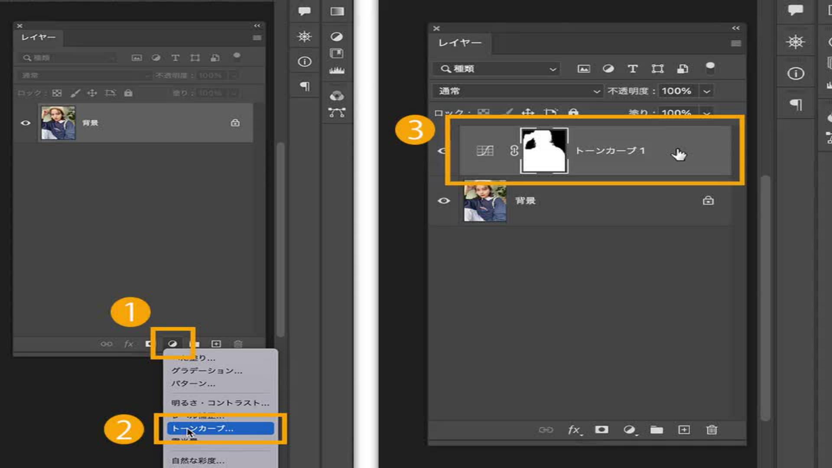Click the 明るさ・コントラスト... option
The width and height of the screenshot is (832, 468).
pyautogui.click(x=220, y=403)
